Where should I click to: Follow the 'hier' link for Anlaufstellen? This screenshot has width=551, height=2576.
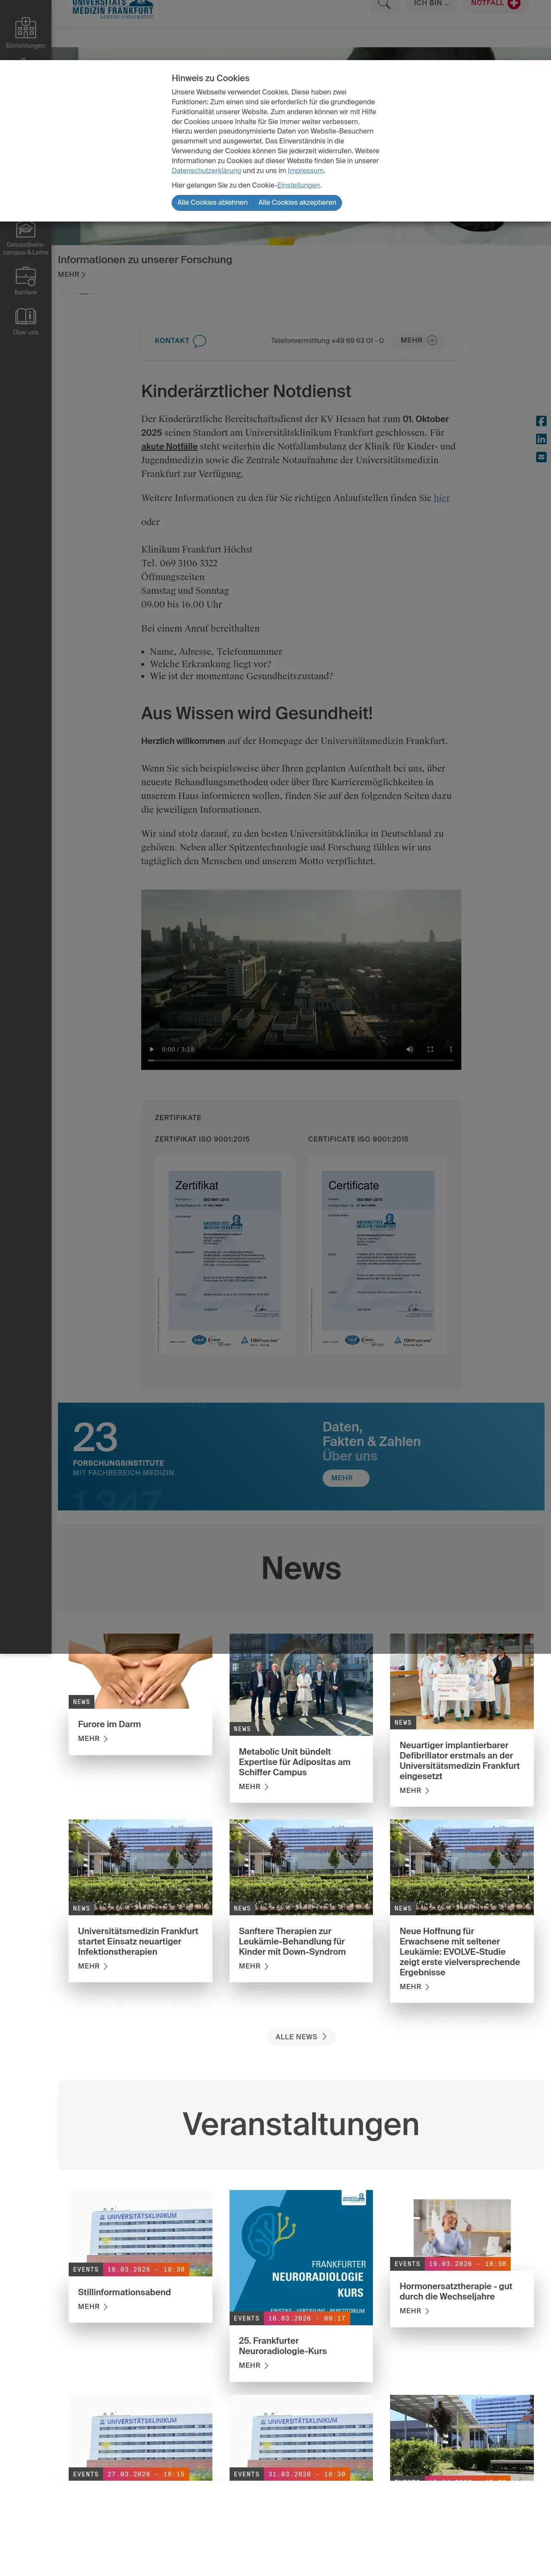(x=441, y=498)
